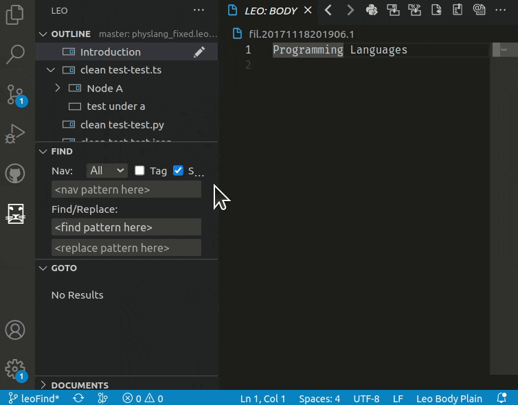
Task: Click the replace pattern input field
Action: click(x=126, y=248)
